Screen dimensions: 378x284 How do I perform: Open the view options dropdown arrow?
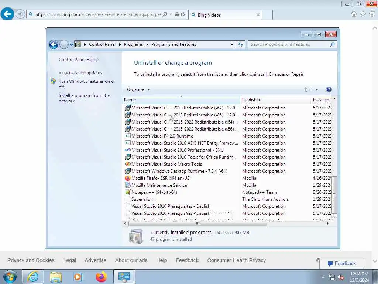coord(317,89)
